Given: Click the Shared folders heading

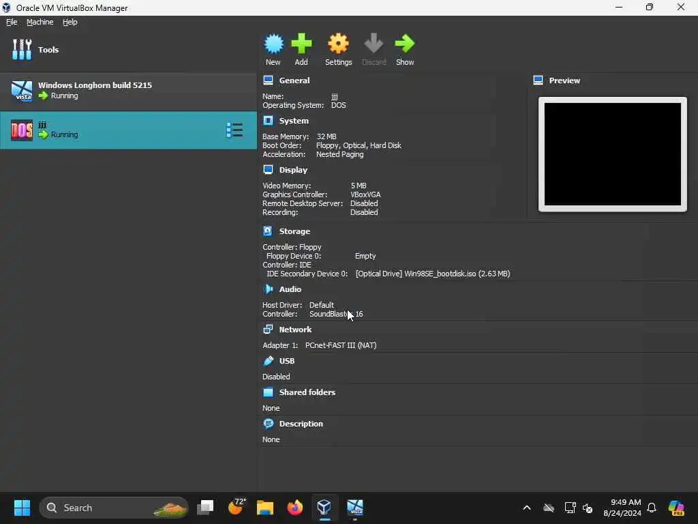Looking at the screenshot, I should click(307, 392).
